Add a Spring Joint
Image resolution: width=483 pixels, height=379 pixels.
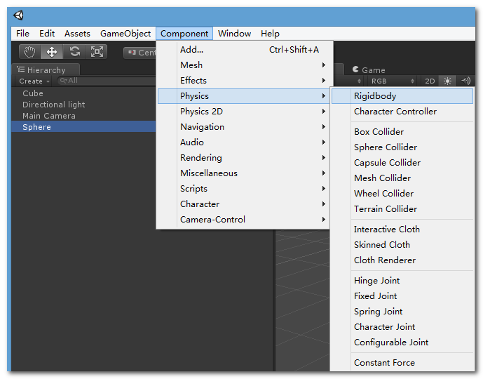pos(402,311)
